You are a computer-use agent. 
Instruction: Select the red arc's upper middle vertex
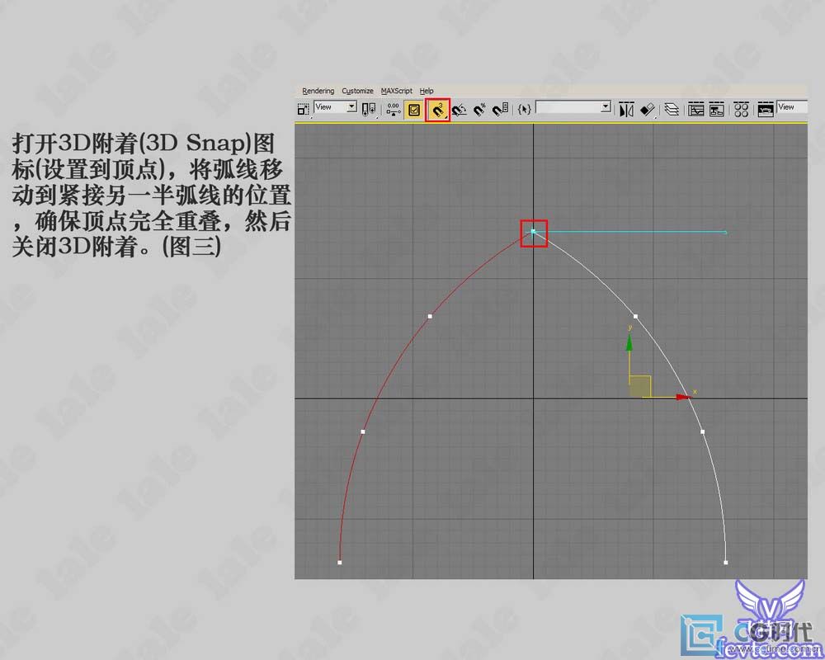(430, 316)
